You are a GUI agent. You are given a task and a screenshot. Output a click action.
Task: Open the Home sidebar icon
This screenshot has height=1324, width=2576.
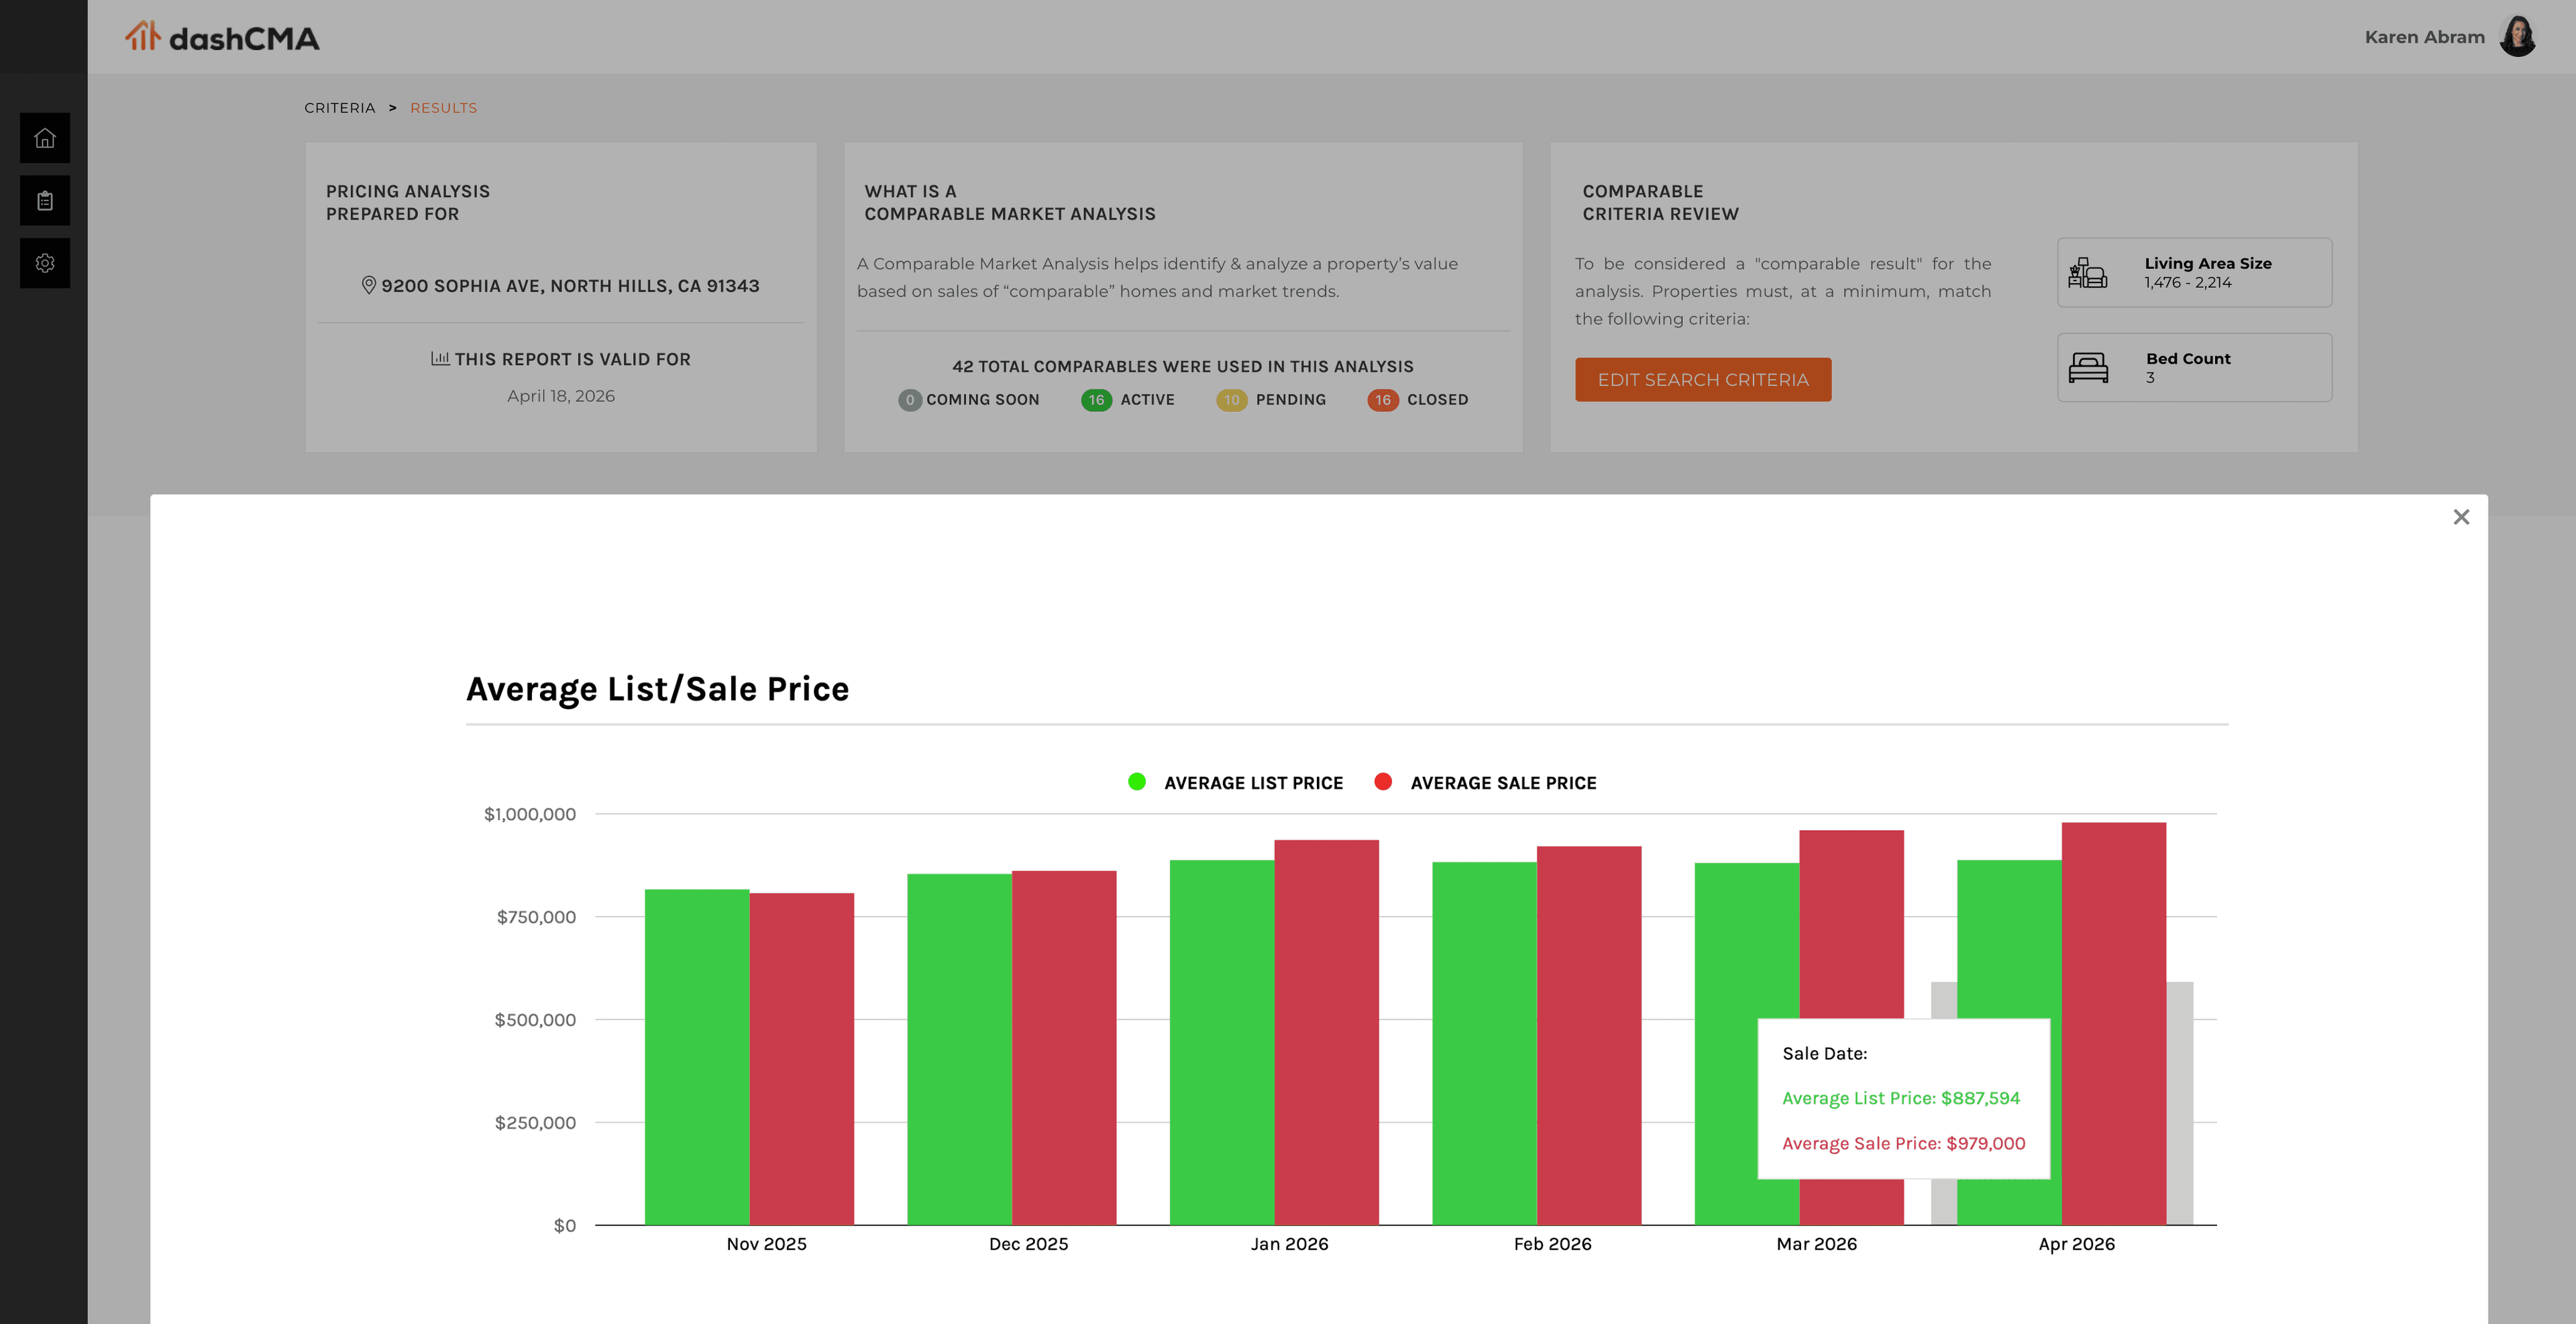(x=45, y=138)
